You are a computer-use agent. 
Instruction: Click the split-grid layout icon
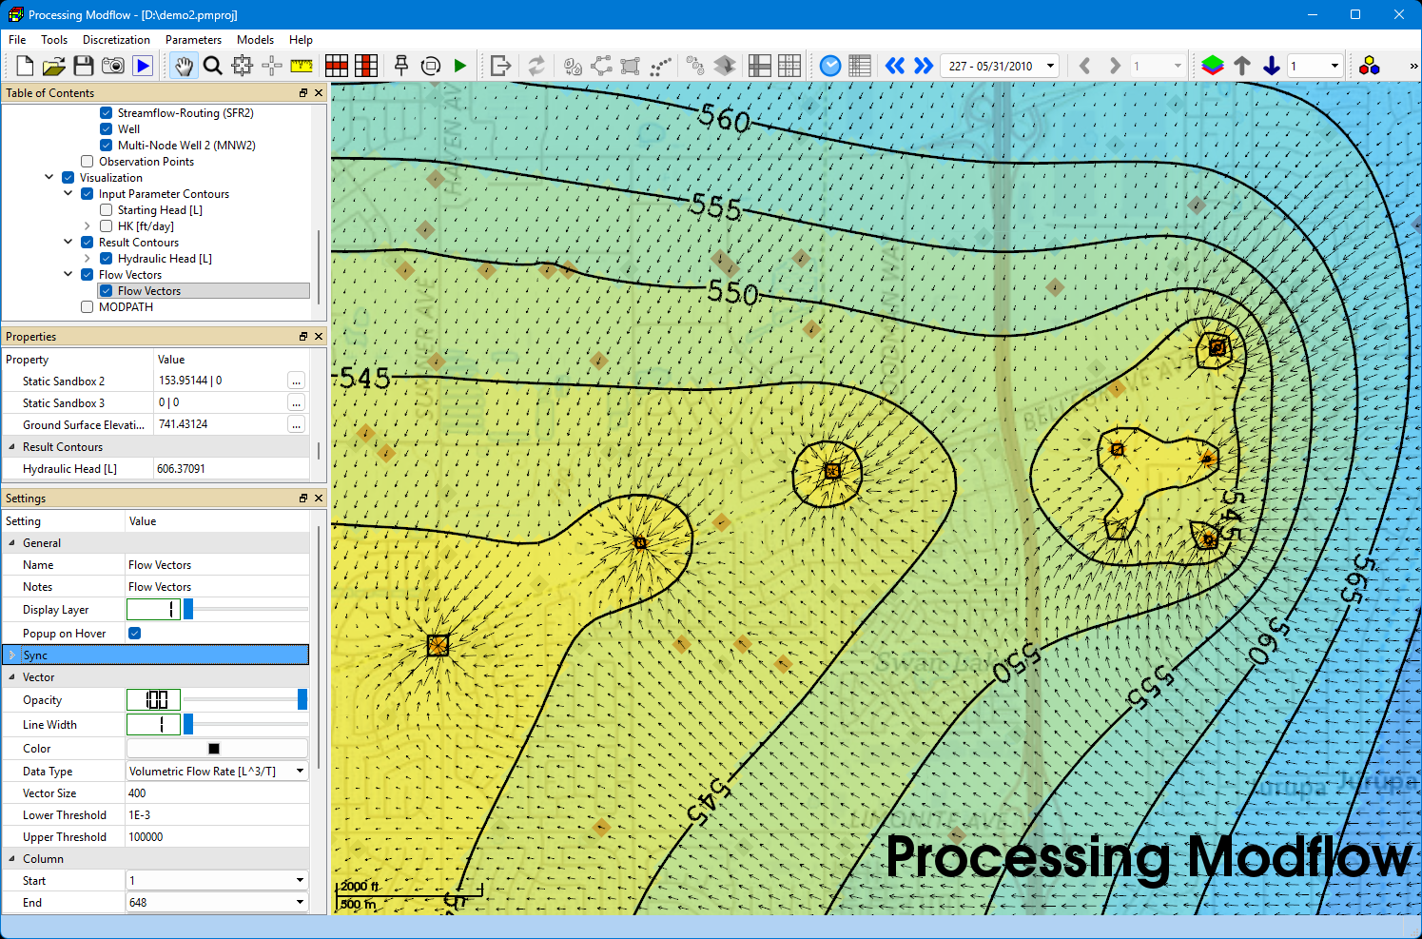tap(760, 66)
